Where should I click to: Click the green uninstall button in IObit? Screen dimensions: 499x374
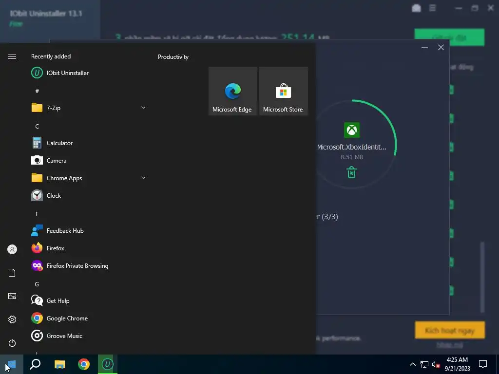pos(449,37)
